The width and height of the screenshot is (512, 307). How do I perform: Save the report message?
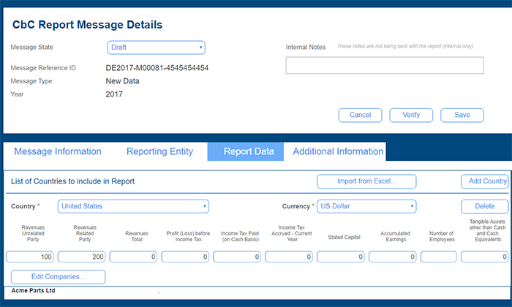point(462,115)
